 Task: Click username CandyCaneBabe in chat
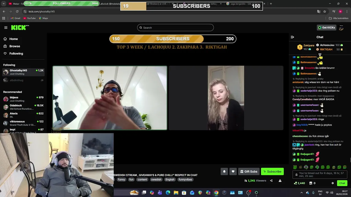coord(302,99)
